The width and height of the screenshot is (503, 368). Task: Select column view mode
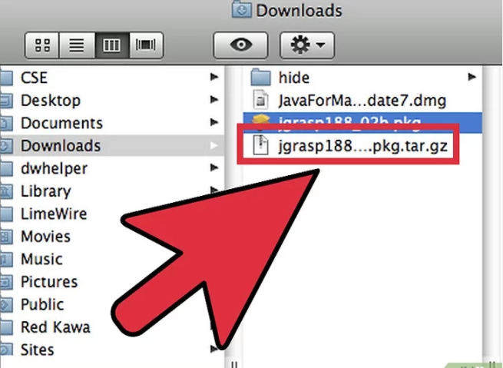111,46
